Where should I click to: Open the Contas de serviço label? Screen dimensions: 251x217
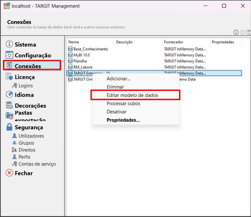(37, 164)
